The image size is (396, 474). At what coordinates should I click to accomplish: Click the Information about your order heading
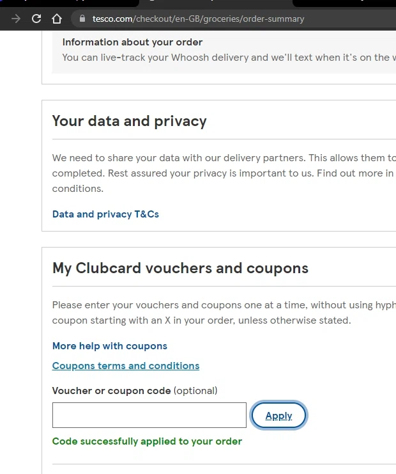tap(132, 42)
